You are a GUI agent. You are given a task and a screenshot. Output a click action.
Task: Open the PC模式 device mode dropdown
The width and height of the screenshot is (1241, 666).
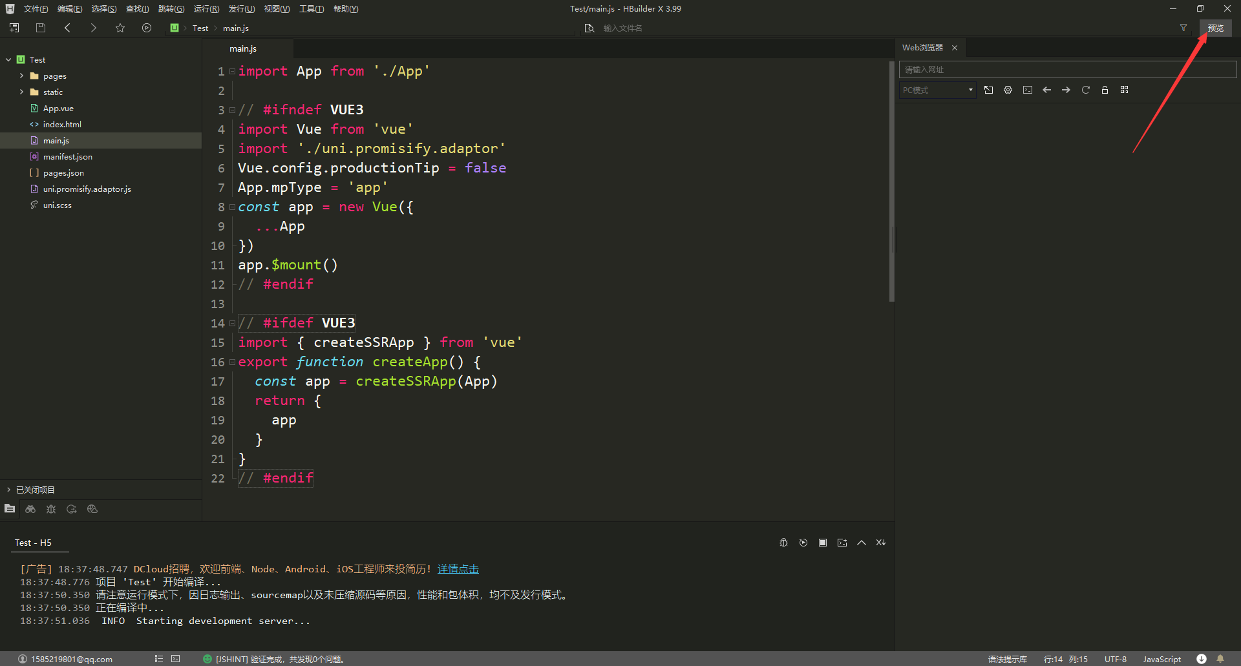click(x=937, y=90)
